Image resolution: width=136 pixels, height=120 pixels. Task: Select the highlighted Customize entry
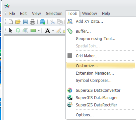(x=100, y=66)
